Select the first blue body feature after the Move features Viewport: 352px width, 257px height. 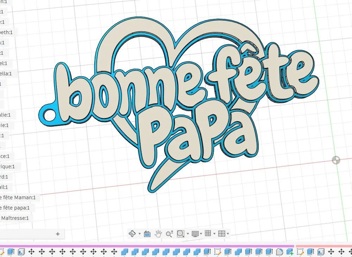125,252
